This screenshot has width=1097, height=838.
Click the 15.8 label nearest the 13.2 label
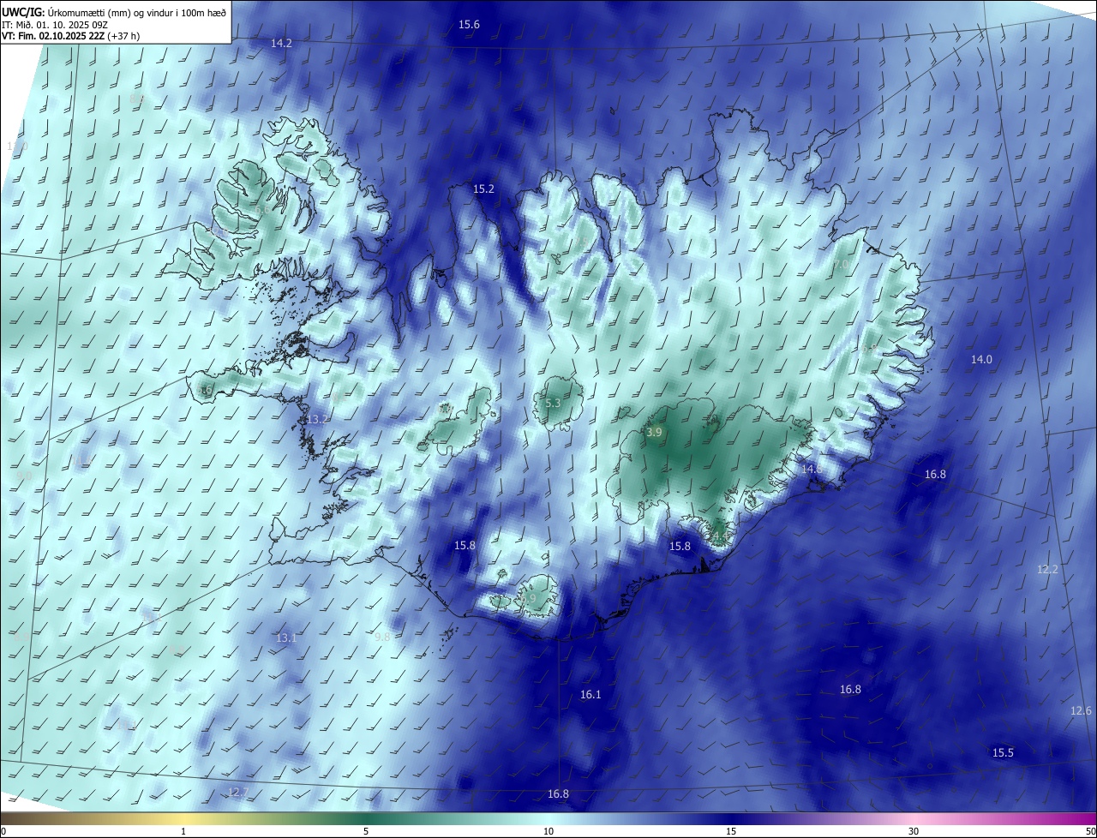pyautogui.click(x=465, y=545)
